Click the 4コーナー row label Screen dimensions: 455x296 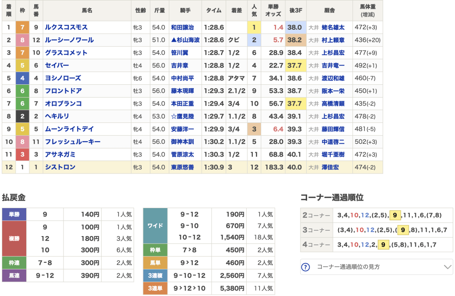click(316, 245)
